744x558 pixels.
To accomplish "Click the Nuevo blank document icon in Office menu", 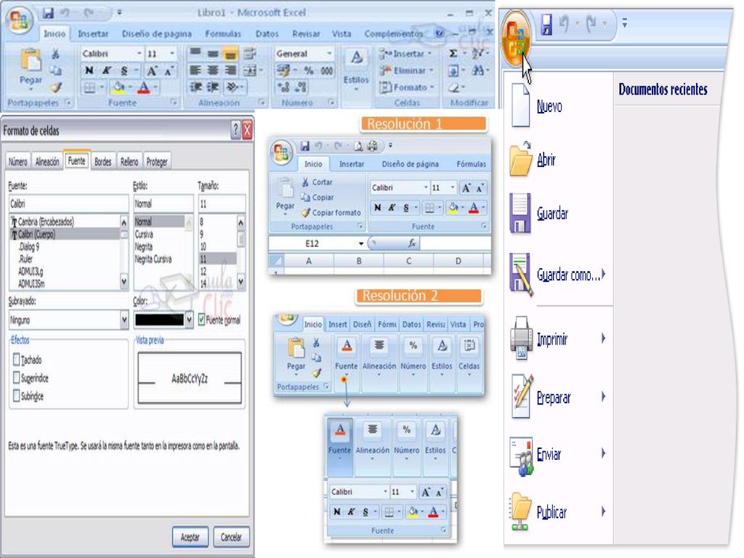I will point(520,105).
